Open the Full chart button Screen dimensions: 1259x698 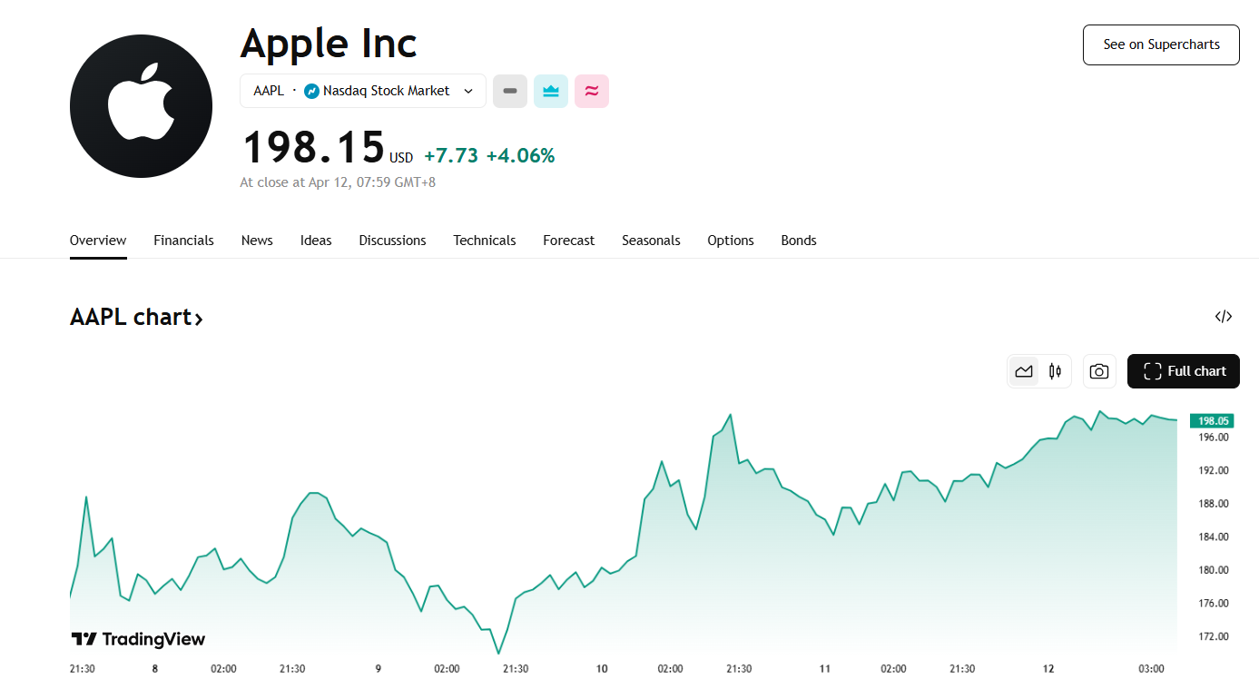pyautogui.click(x=1183, y=371)
